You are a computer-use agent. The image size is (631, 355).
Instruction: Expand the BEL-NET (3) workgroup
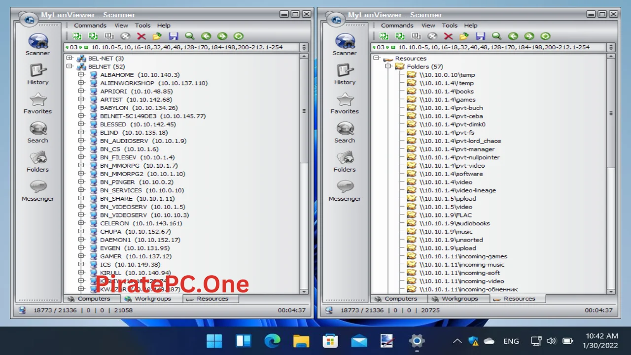(x=70, y=58)
